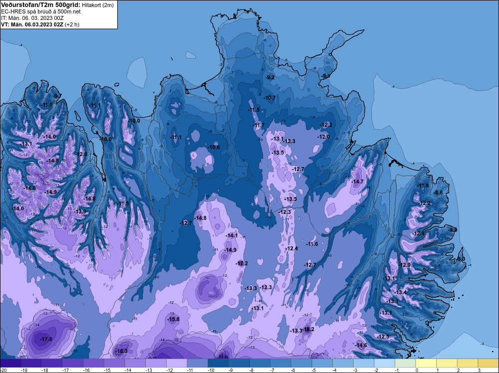Select the -8.6 coastal reading
Viewport: 499px width, 373px height.
pos(438,192)
